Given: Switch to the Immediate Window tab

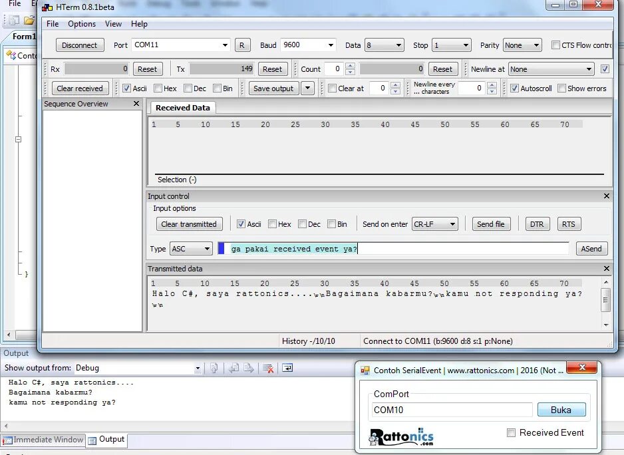Looking at the screenshot, I should coord(44,440).
